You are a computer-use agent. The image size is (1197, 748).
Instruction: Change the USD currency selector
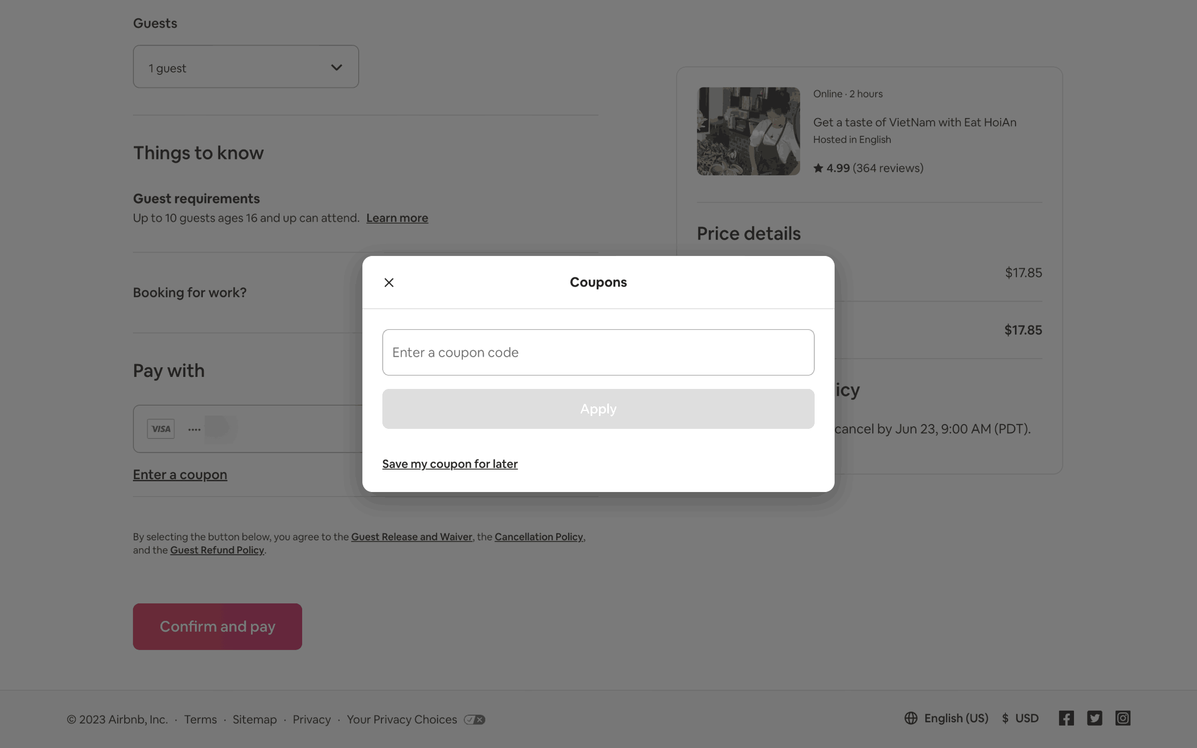[x=1020, y=718]
